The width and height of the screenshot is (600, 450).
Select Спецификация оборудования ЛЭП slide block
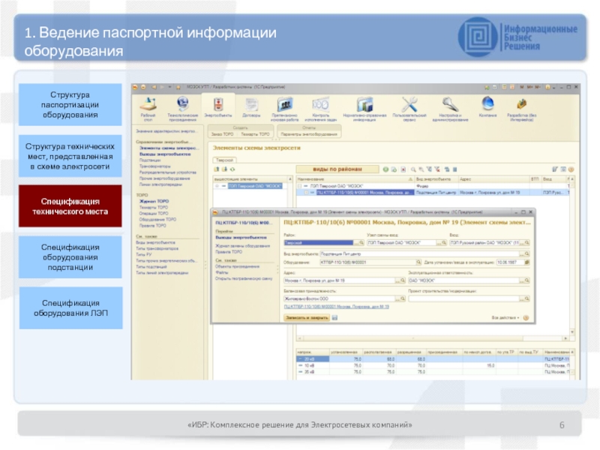pyautogui.click(x=70, y=307)
